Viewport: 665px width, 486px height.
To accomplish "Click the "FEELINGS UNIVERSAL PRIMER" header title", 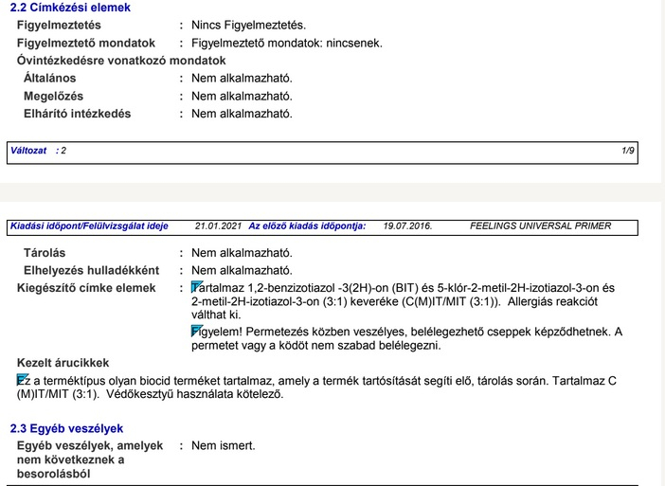I will (x=540, y=226).
